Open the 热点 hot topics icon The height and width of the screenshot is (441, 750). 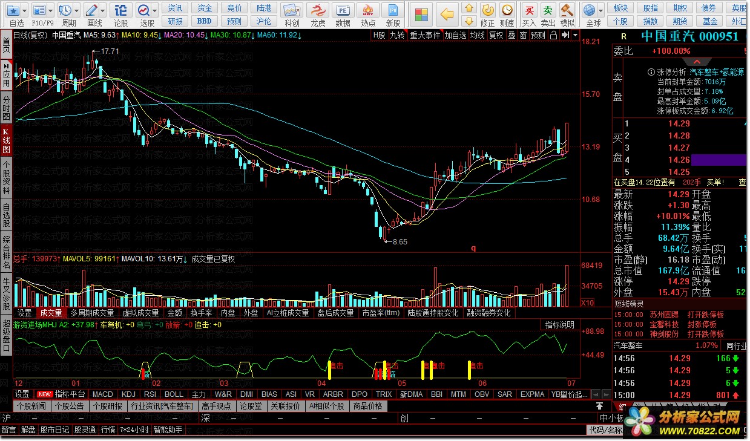[368, 10]
